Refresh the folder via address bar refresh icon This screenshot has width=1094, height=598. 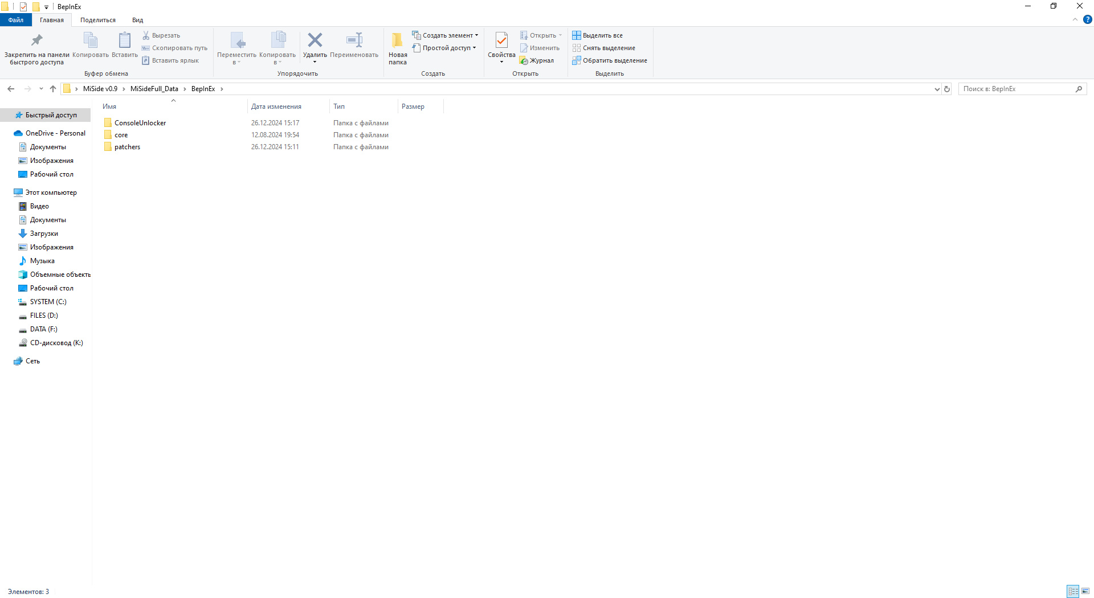(947, 89)
